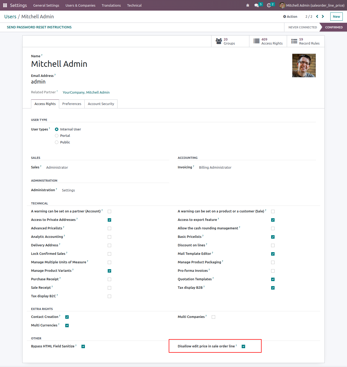The height and width of the screenshot is (367, 347).
Task: Click Mitchell Admin's profile photo
Action: coord(304,65)
